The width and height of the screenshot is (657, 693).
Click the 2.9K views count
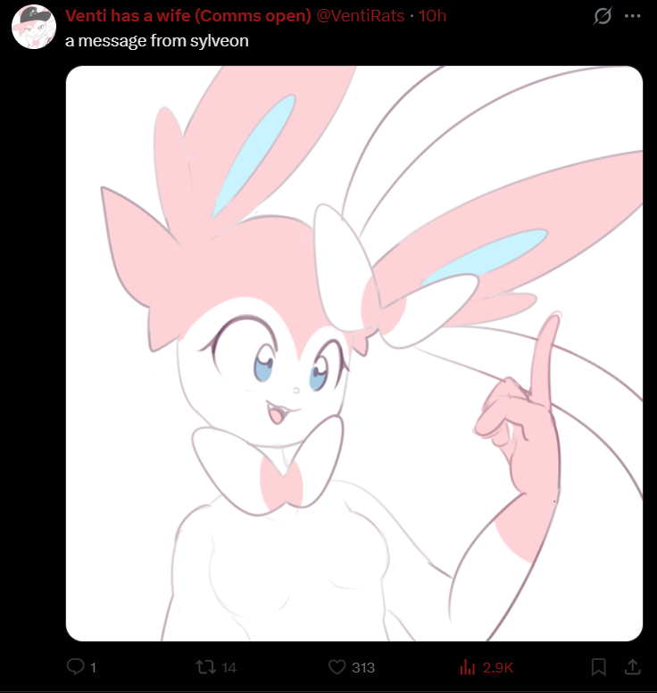pos(498,667)
